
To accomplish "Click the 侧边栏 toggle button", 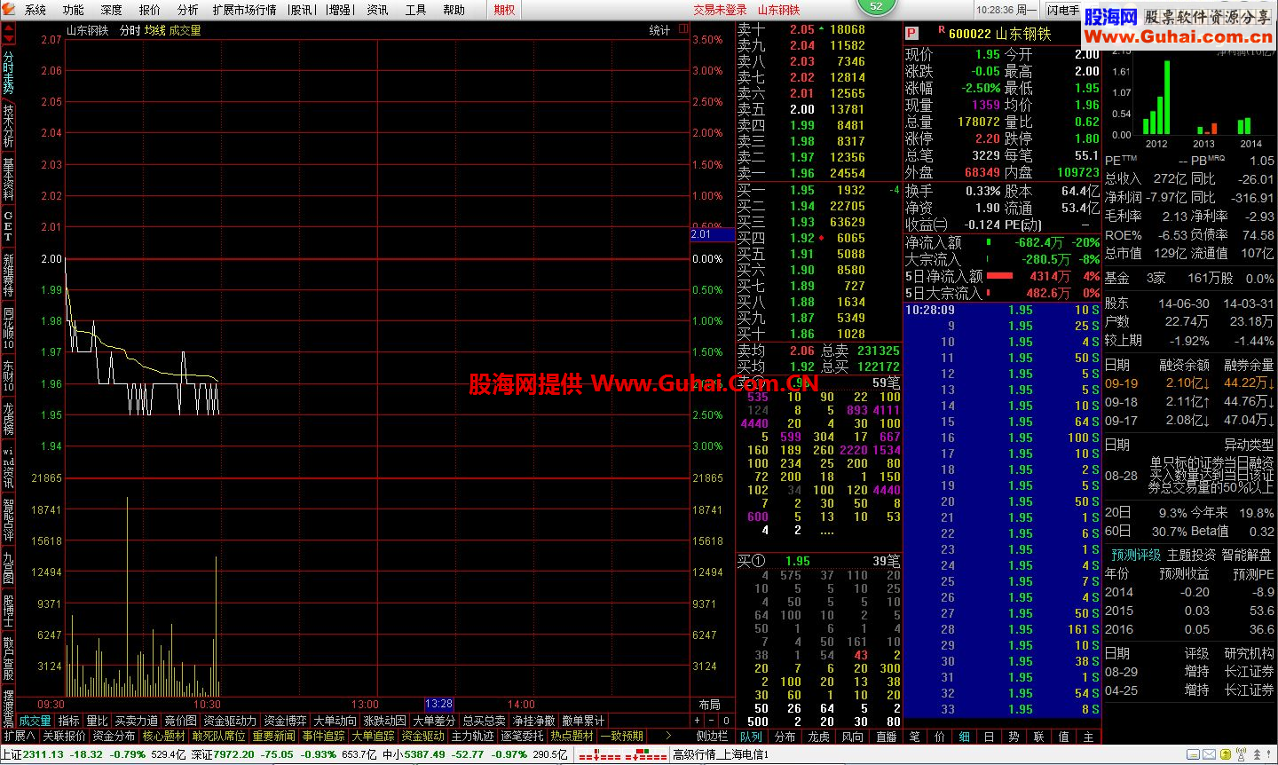I will click(712, 737).
